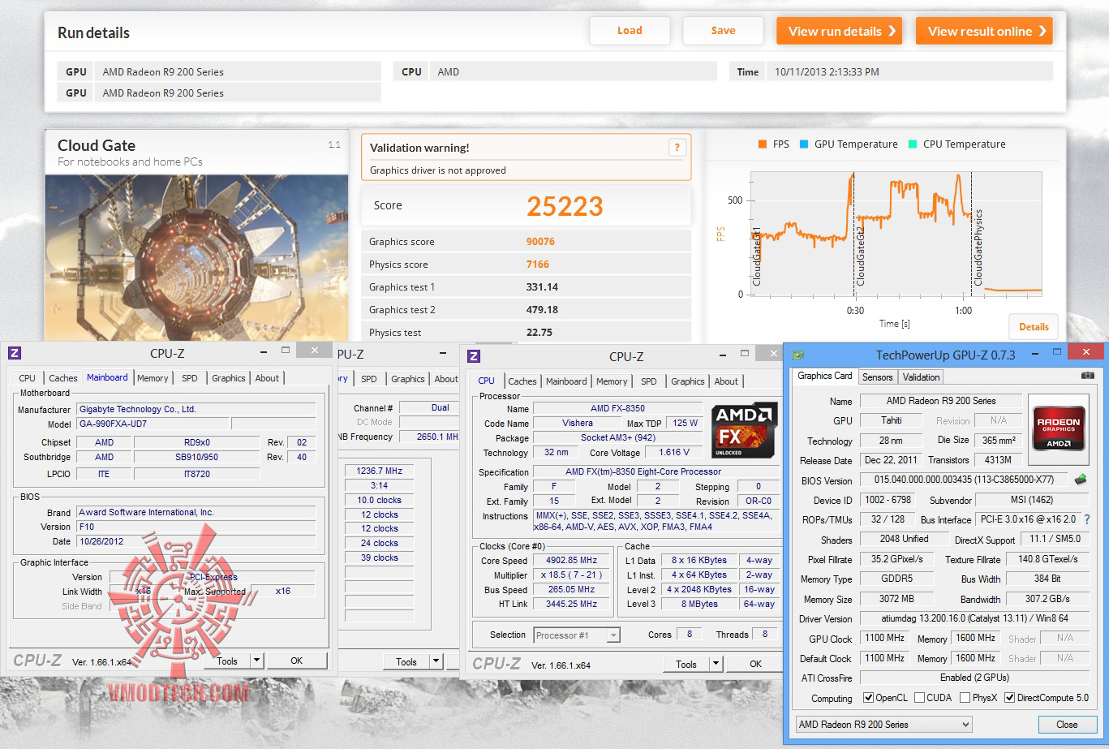Open the Graphics tab in the Mainboard CPU-Z window
Image resolution: width=1109 pixels, height=749 pixels.
click(229, 378)
